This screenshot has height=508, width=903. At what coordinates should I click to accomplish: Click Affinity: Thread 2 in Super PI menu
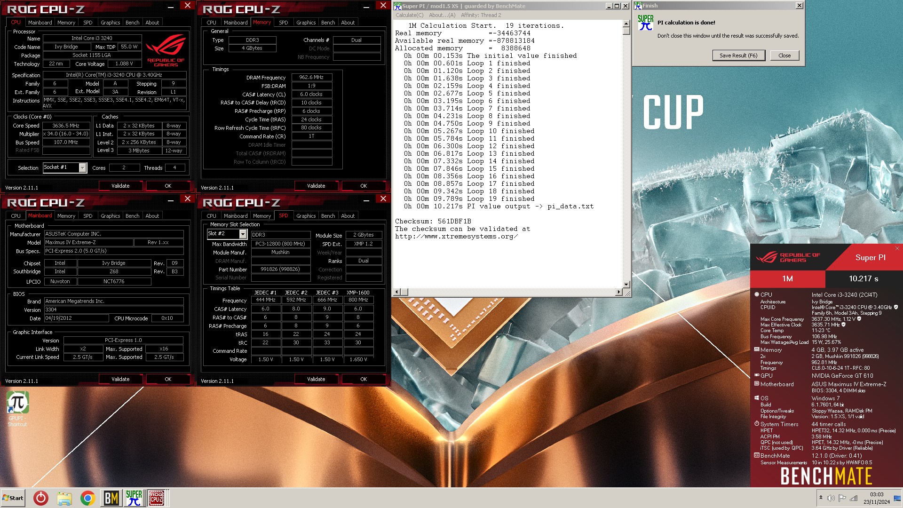(x=481, y=15)
